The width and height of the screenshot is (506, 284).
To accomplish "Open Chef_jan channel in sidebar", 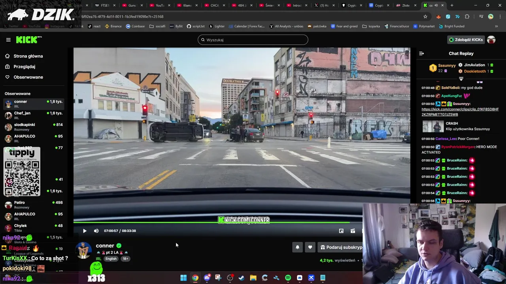I will point(34,116).
